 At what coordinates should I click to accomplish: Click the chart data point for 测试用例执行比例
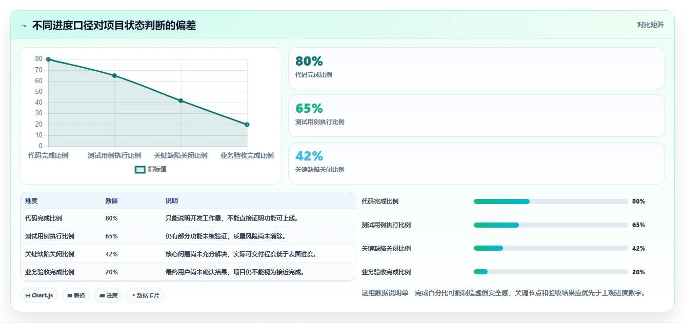click(114, 76)
